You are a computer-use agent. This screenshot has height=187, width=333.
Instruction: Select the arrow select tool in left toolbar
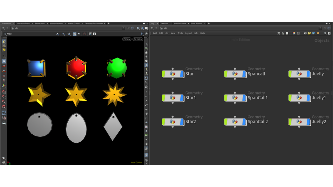(4, 56)
